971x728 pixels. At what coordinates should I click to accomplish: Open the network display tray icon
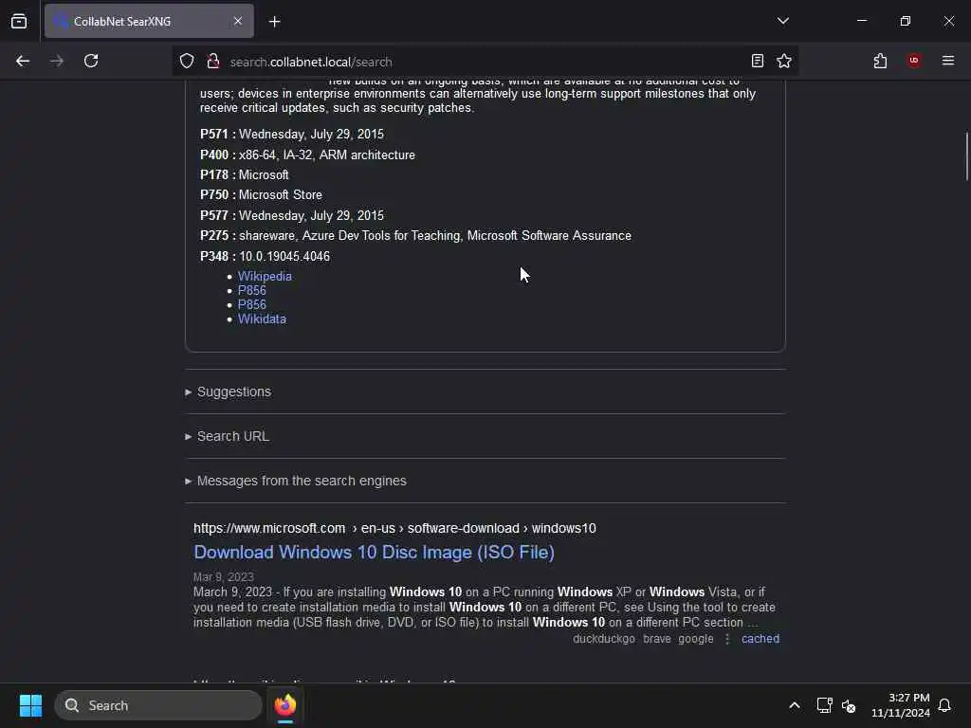(824, 705)
